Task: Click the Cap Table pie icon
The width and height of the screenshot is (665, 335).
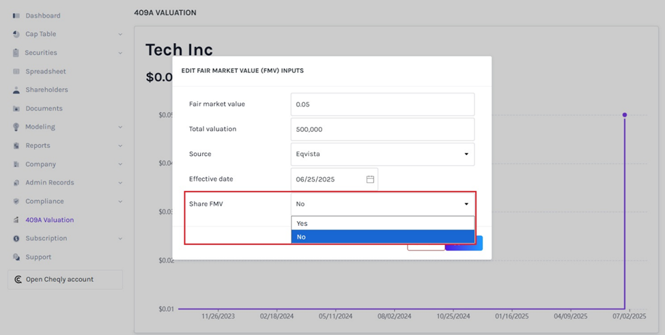Action: tap(16, 34)
